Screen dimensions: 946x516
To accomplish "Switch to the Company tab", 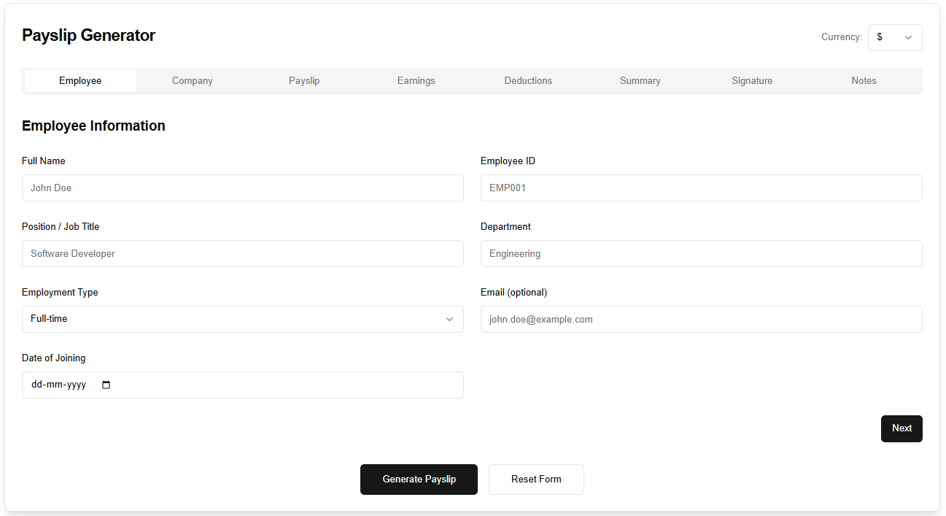I will (192, 80).
